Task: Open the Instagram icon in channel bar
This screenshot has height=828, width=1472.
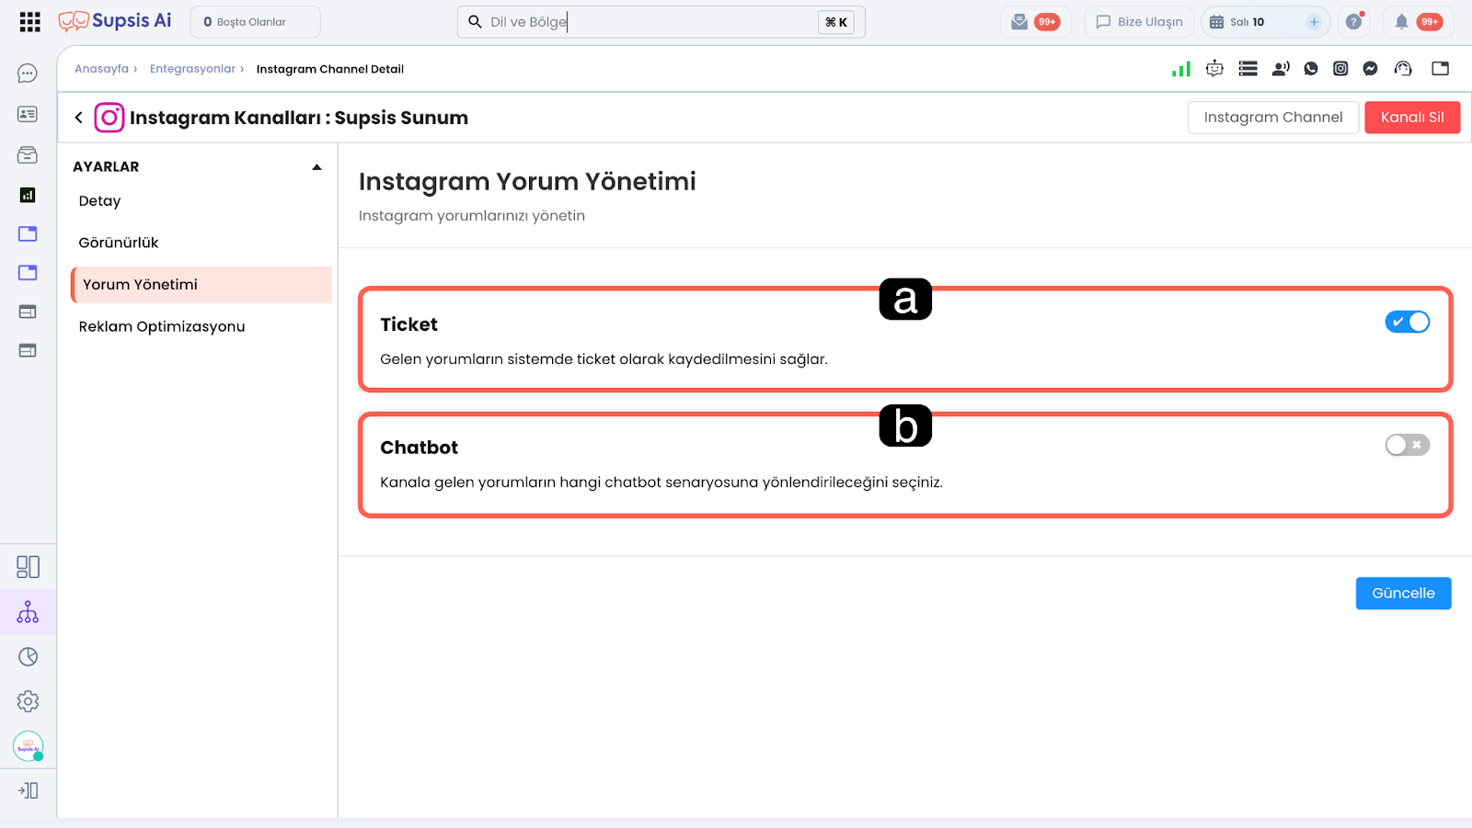Action: (x=1340, y=69)
